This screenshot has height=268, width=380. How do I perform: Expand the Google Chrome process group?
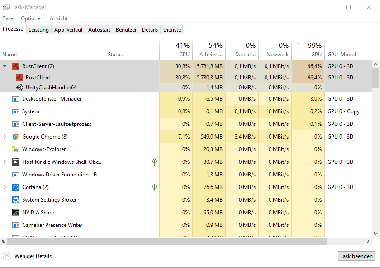tap(5, 137)
